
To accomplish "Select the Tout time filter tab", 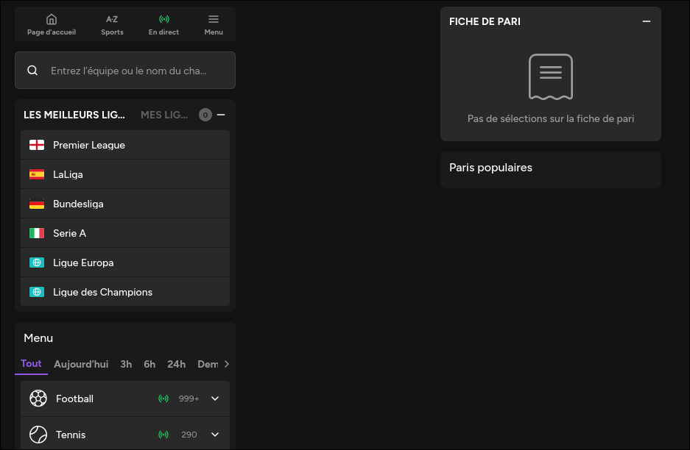I will [x=31, y=364].
